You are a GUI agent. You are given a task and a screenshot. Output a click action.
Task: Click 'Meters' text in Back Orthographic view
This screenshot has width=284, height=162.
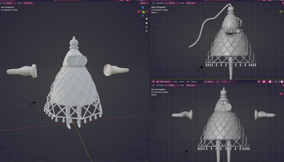point(154,95)
